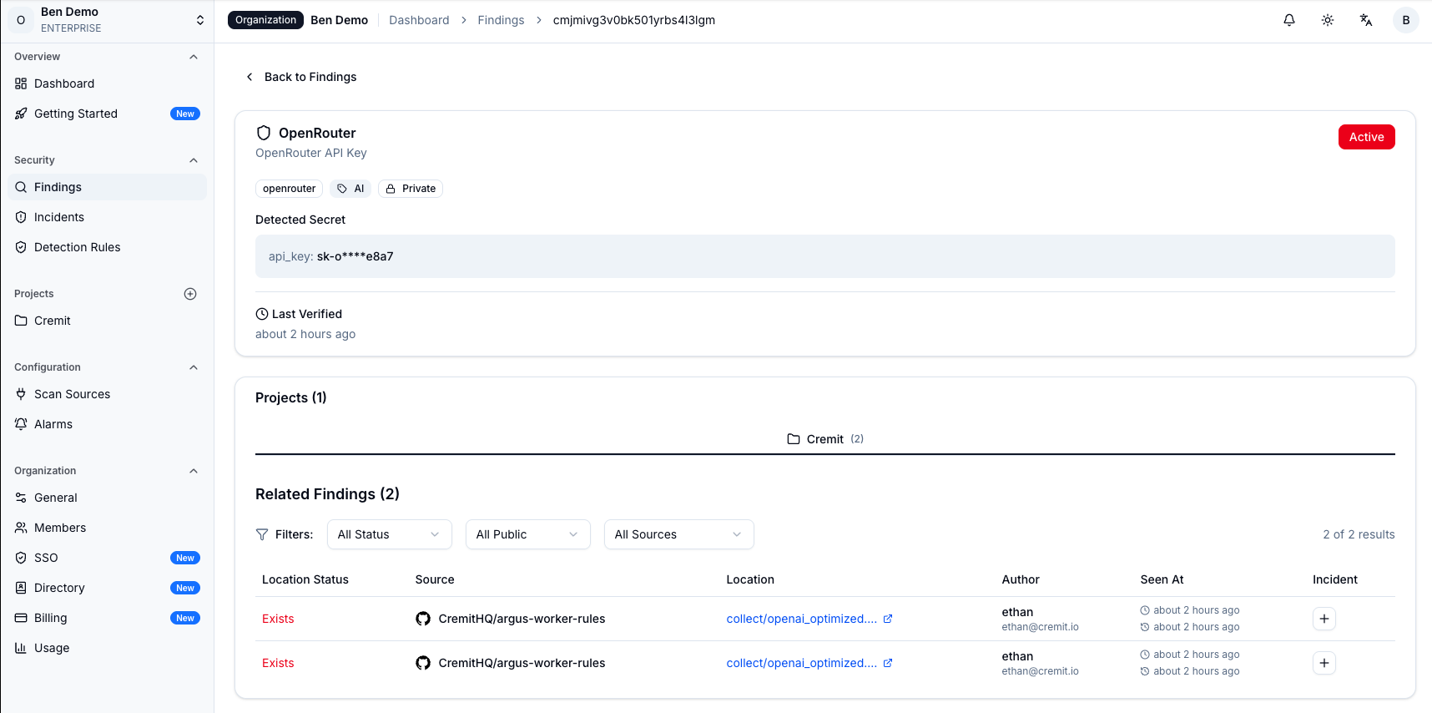Click the GitHub icon in second finding row
1432x713 pixels.
tap(423, 663)
